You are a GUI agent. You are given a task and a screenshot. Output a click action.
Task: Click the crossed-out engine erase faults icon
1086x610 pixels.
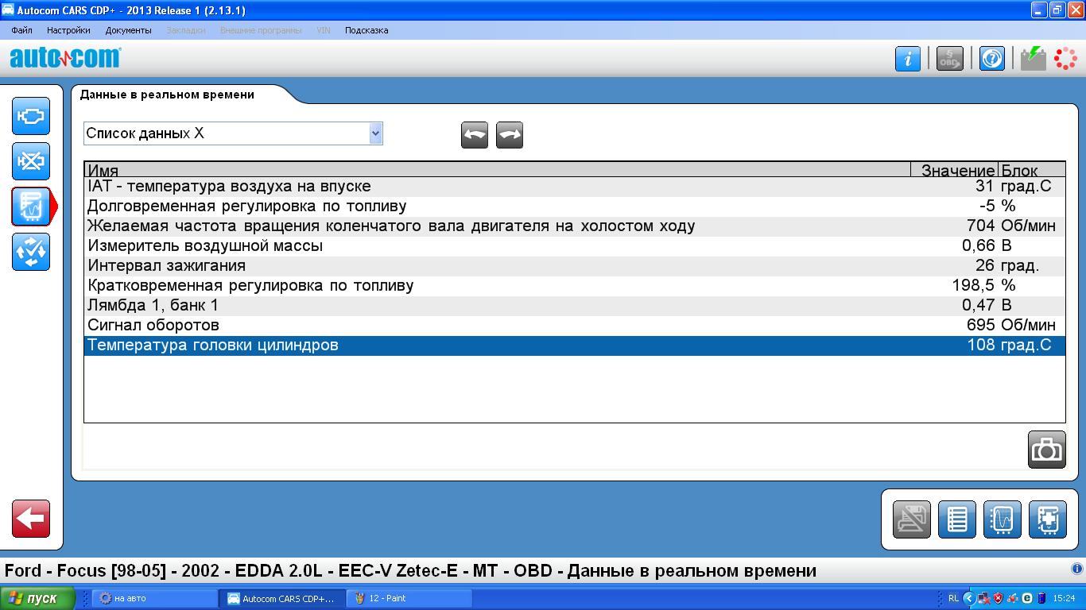[31, 162]
